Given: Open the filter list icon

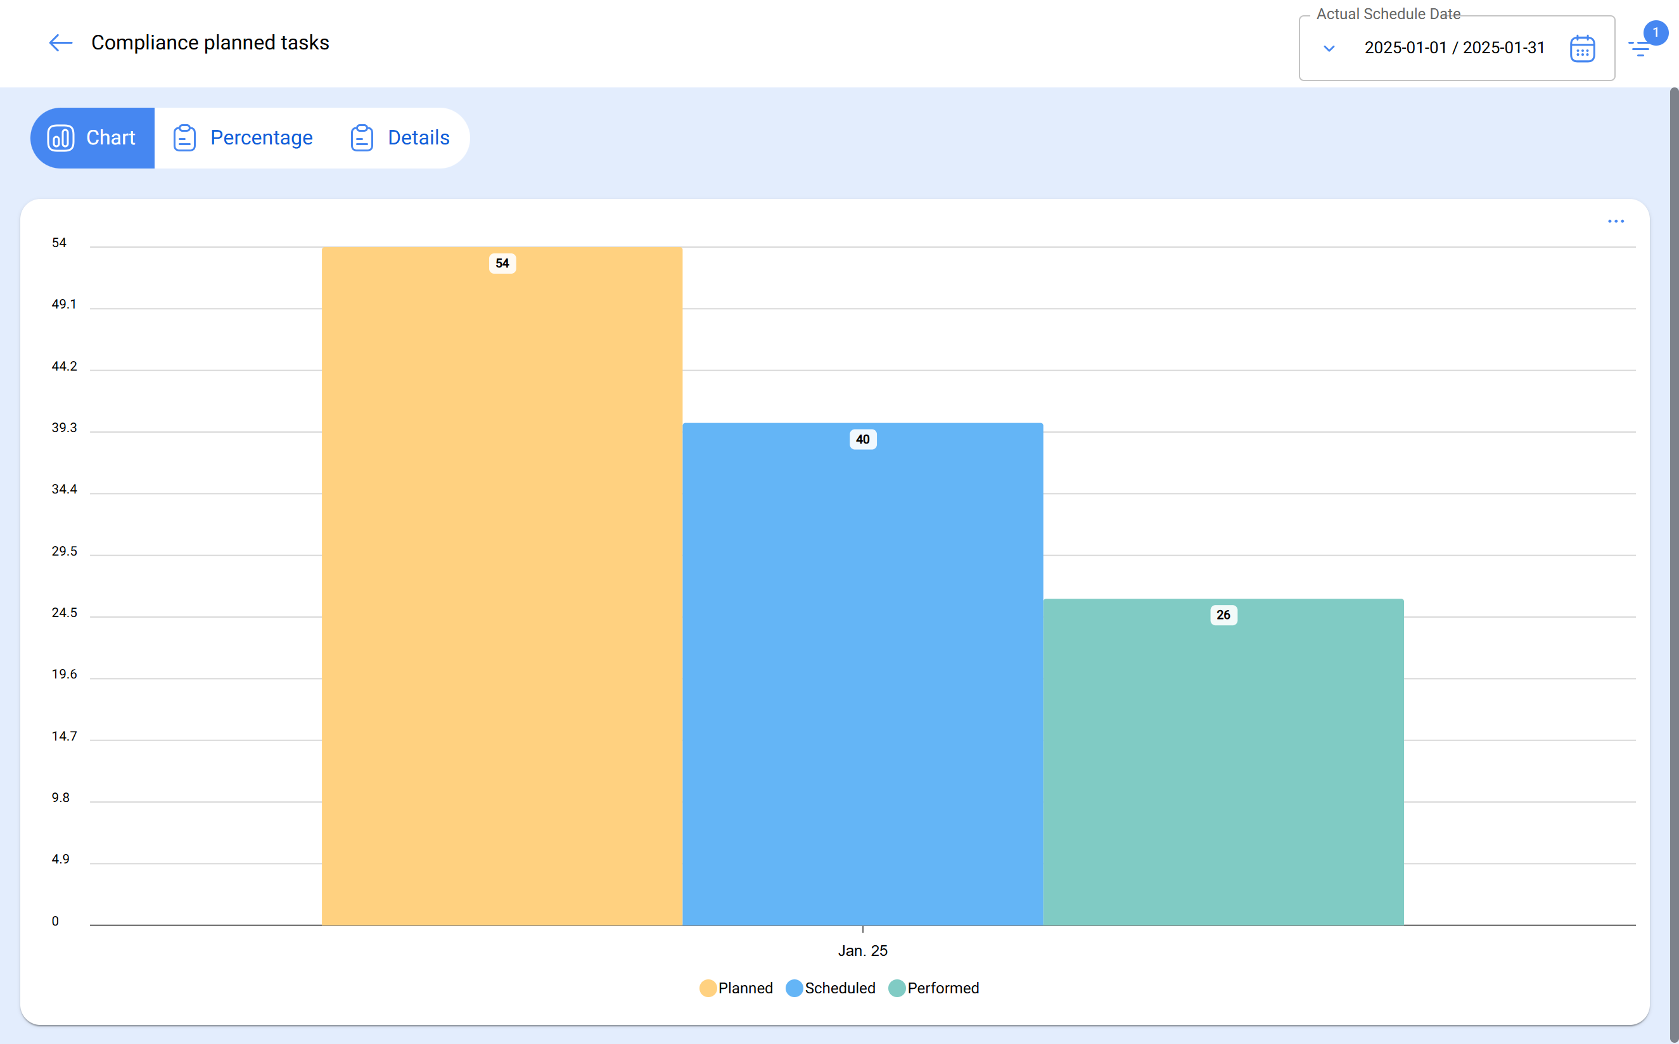Looking at the screenshot, I should tap(1639, 49).
